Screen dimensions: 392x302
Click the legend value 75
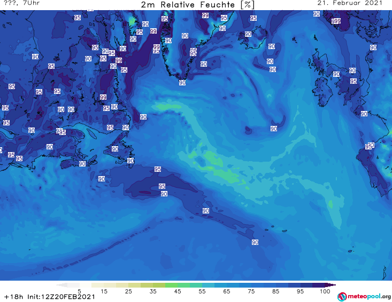click(251, 291)
